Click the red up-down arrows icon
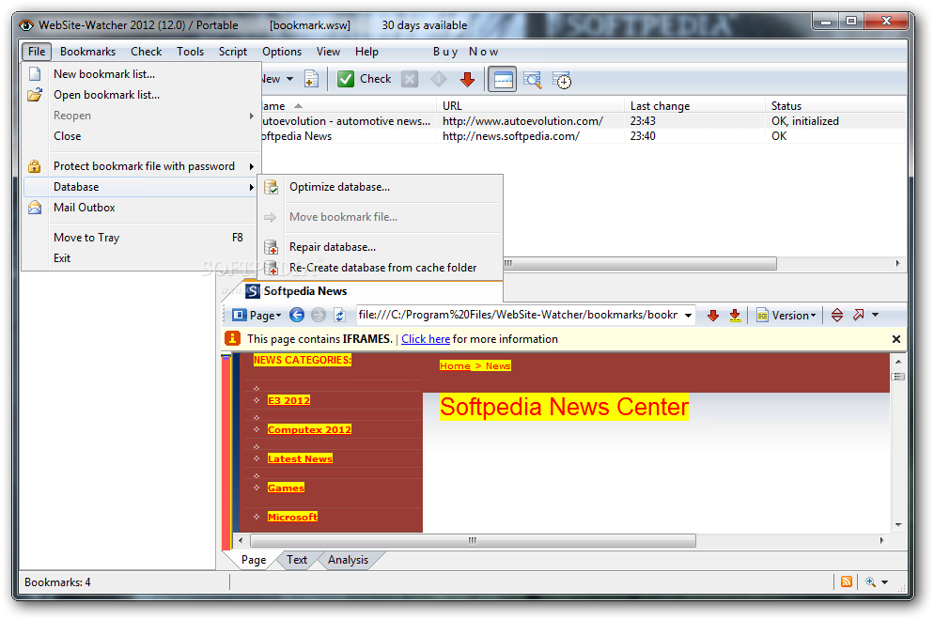Screen dimensions: 934x620 coord(837,315)
